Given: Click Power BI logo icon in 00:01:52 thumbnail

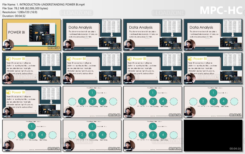Looking at the screenshot, I should 129,59.
